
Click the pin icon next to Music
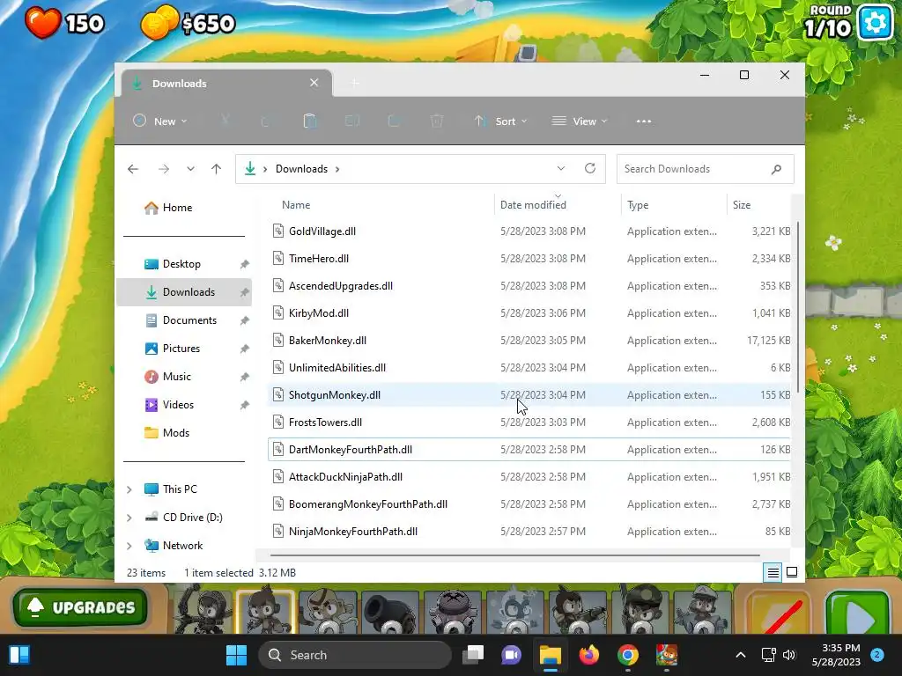(245, 377)
